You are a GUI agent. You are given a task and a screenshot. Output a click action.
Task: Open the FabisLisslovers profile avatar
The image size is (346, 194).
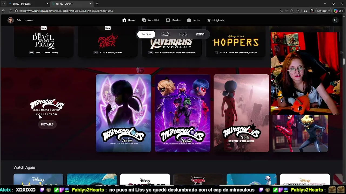point(11,20)
